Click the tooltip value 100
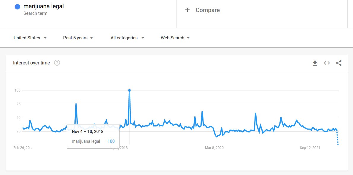 [111, 141]
